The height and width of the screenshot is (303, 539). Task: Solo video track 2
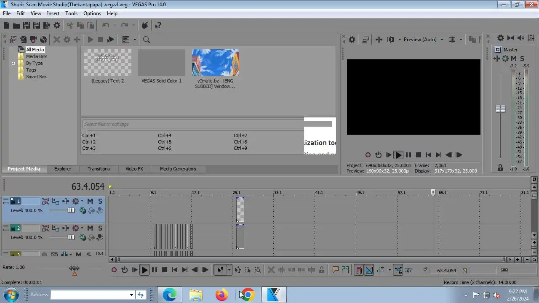(100, 229)
